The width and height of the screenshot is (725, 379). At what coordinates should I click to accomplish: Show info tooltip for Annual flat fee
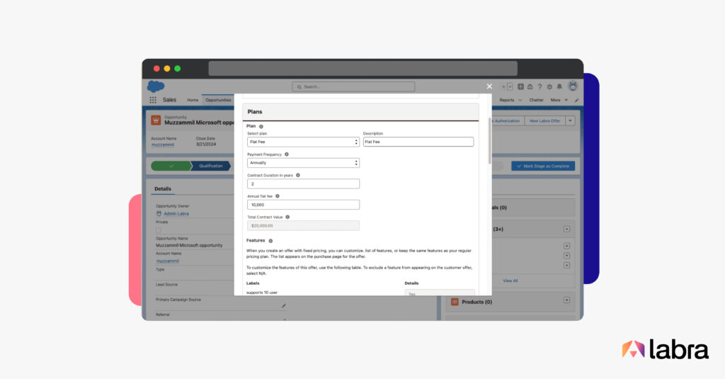click(x=278, y=196)
